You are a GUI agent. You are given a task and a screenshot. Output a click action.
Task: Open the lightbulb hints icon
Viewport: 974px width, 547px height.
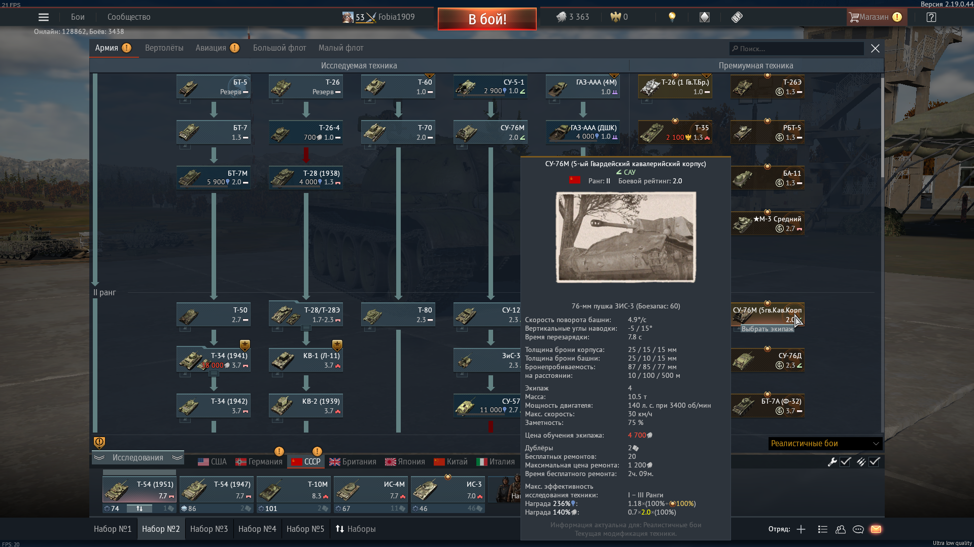click(672, 17)
